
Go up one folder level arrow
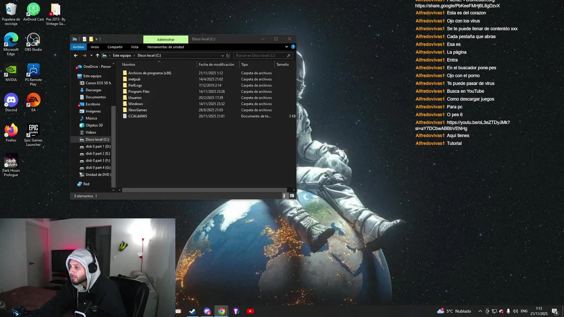pos(97,55)
